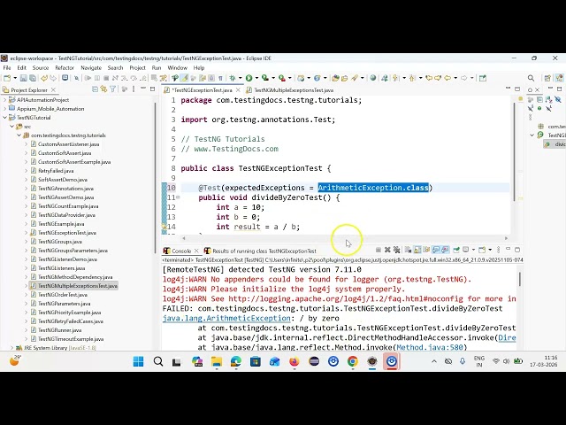Open the Display Selected Console dropdown arrow

[474, 250]
